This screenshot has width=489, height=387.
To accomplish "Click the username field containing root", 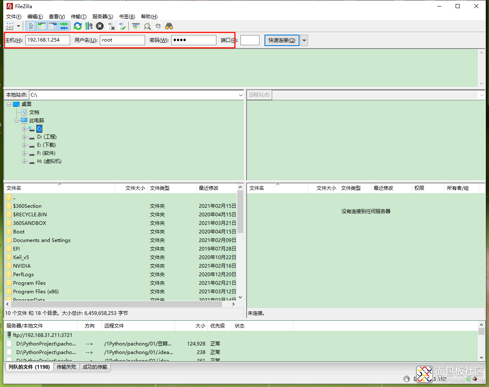I will tap(122, 40).
